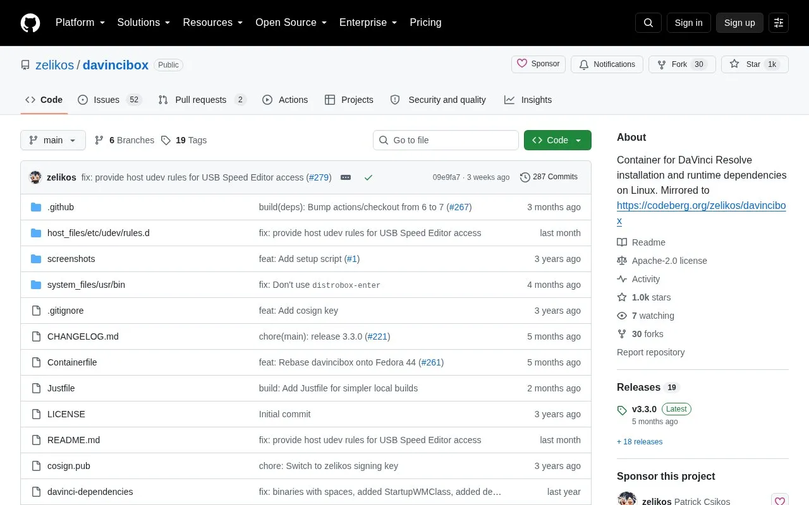This screenshot has height=505, width=809.
Task: Expand commit message ellipsis button
Action: 346,177
